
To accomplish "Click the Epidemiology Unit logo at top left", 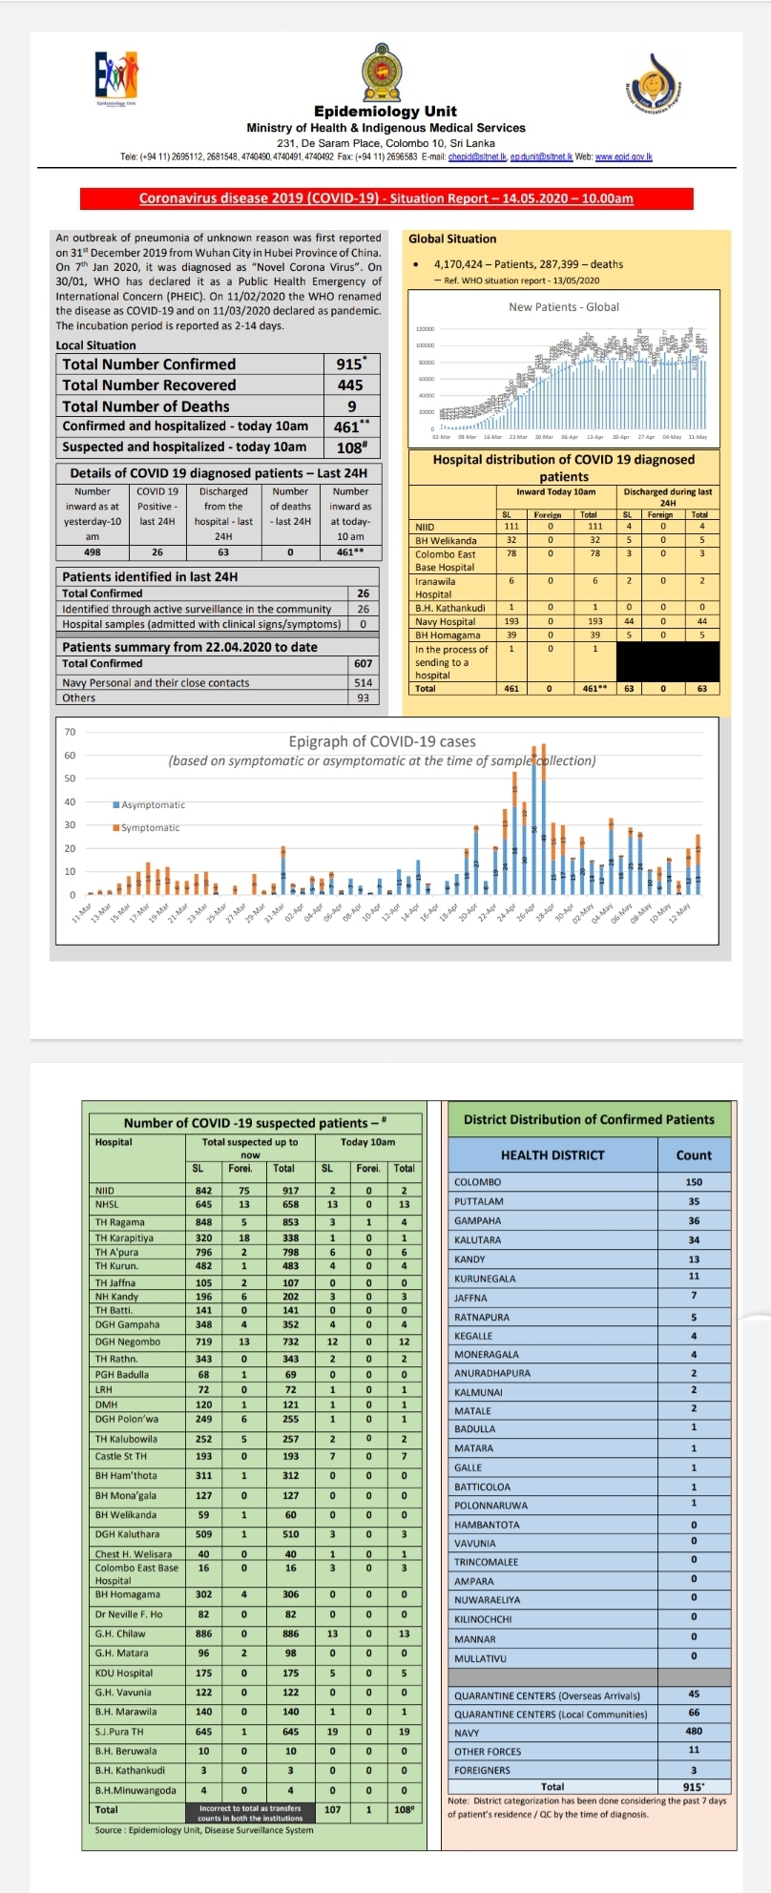I will pos(117,77).
